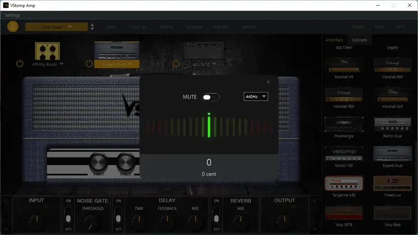Viewport: 418px width, 235px height.
Task: Open the INFO menu
Action: click(x=400, y=27)
